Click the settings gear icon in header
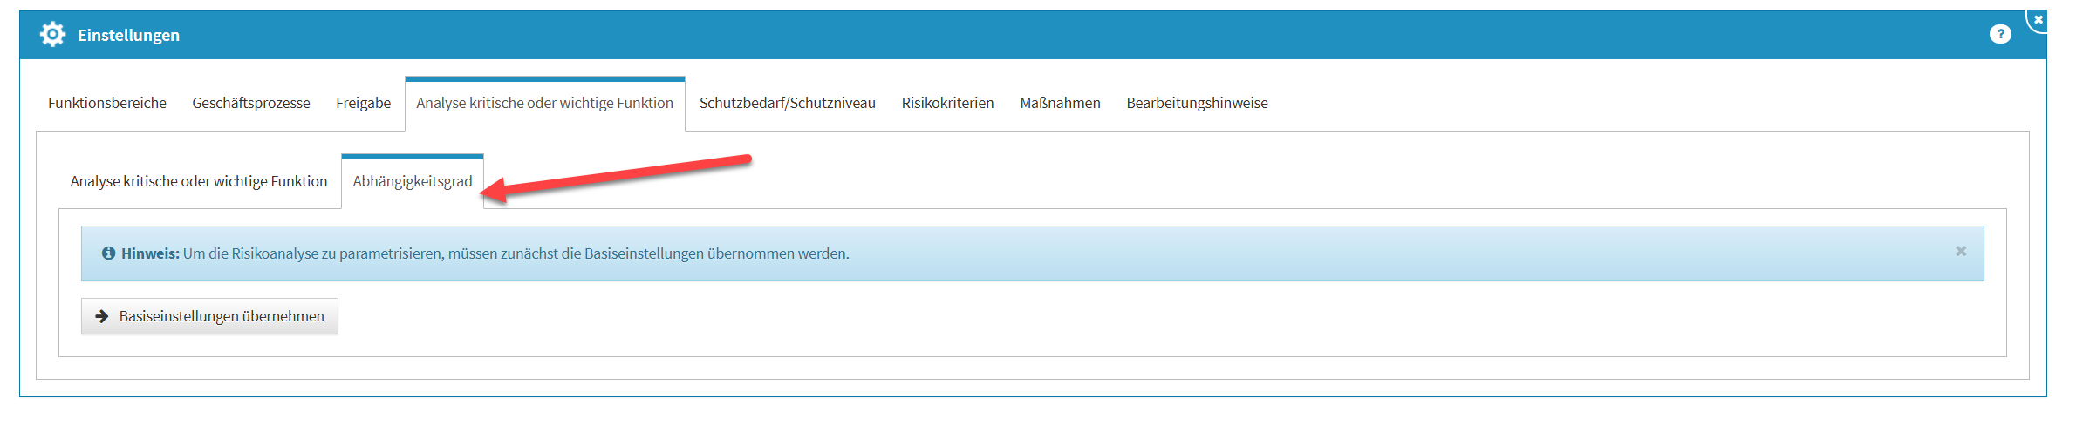The width and height of the screenshot is (2083, 446). (52, 35)
